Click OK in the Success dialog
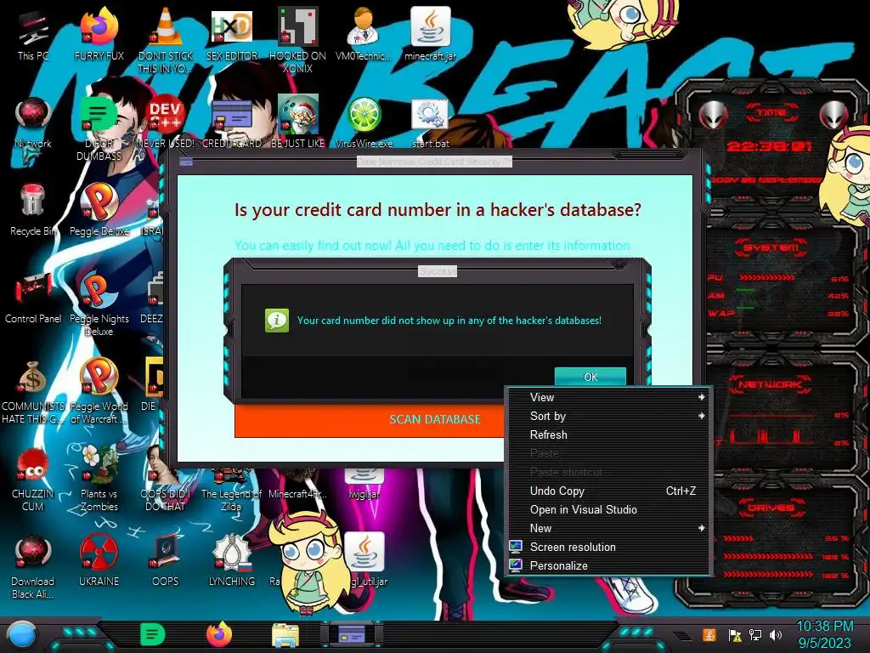 coord(590,377)
